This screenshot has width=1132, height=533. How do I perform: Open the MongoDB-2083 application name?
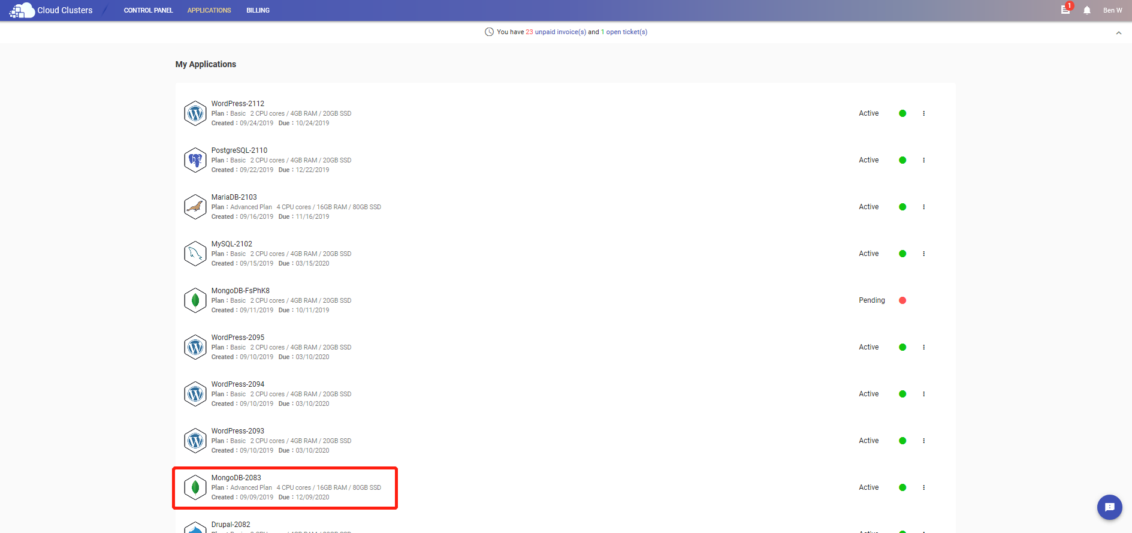236,478
